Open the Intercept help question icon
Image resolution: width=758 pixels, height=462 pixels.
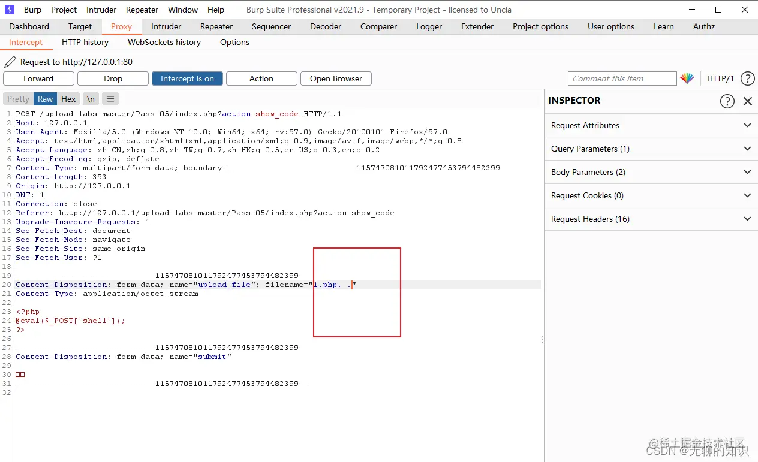(747, 78)
